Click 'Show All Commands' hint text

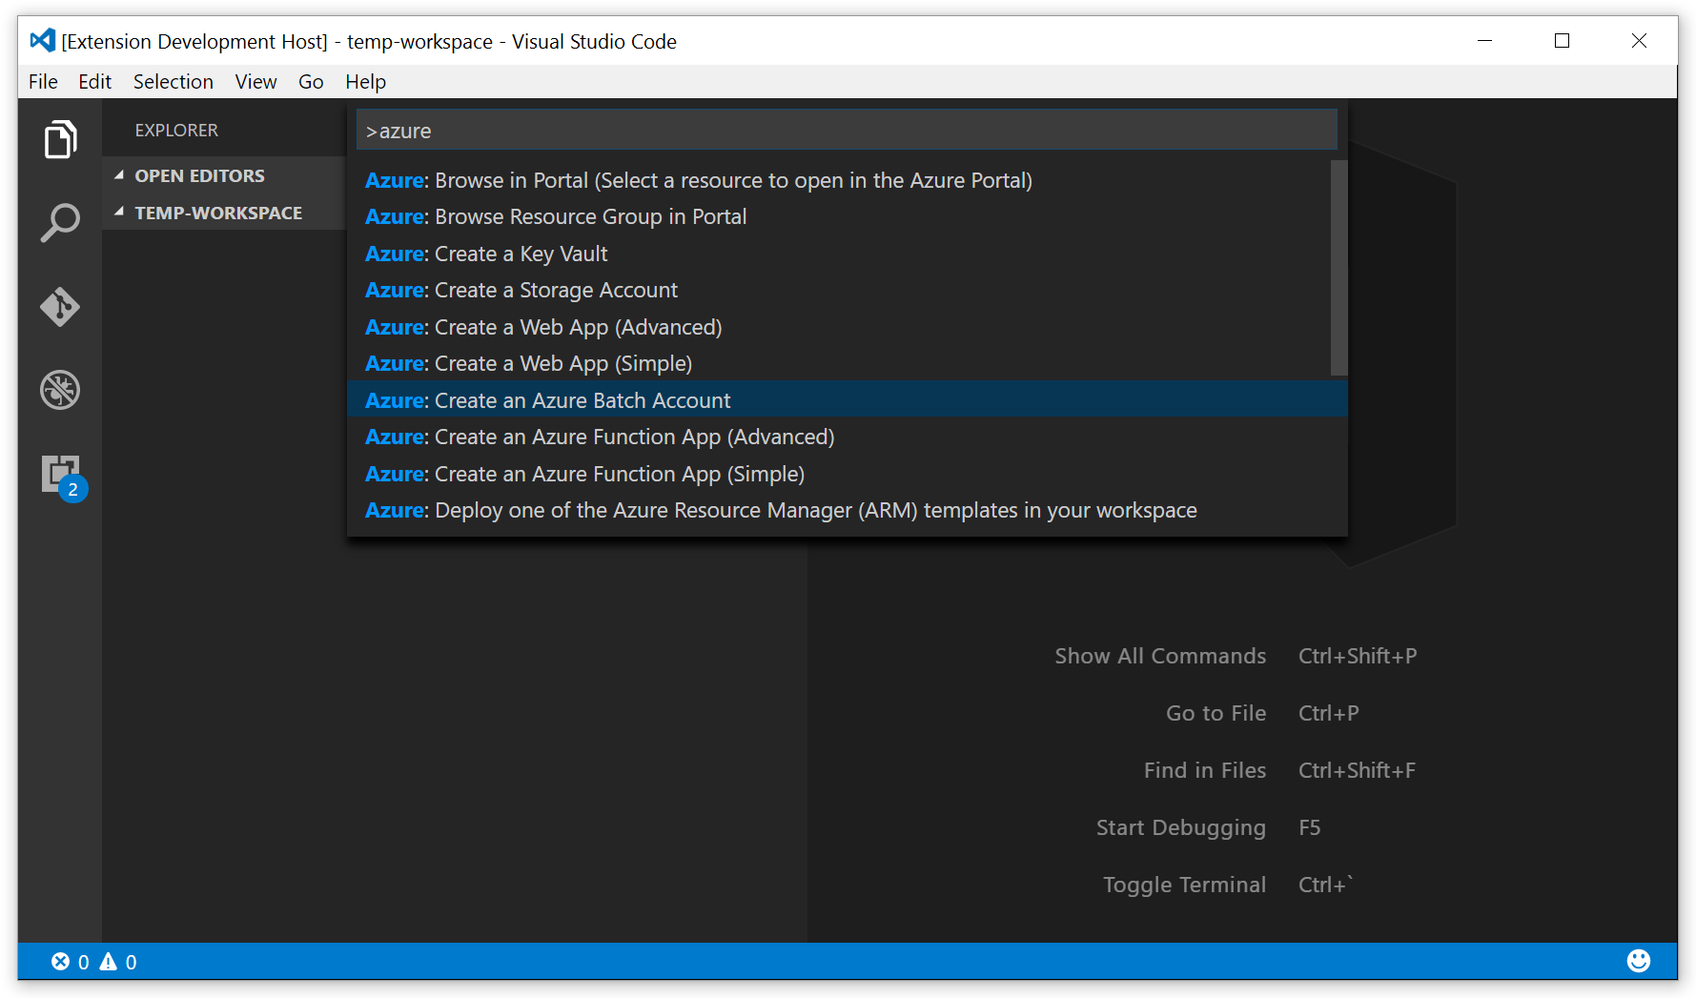[x=1160, y=656]
